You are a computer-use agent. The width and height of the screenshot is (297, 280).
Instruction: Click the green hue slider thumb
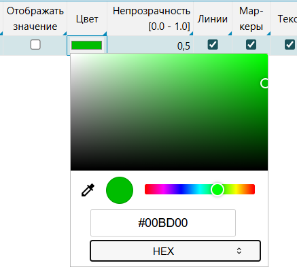coord(217,190)
